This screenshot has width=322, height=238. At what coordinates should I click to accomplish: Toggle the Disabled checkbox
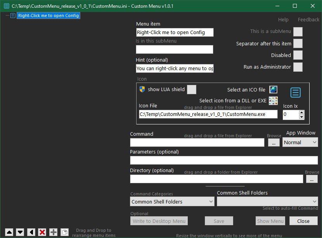(x=298, y=55)
